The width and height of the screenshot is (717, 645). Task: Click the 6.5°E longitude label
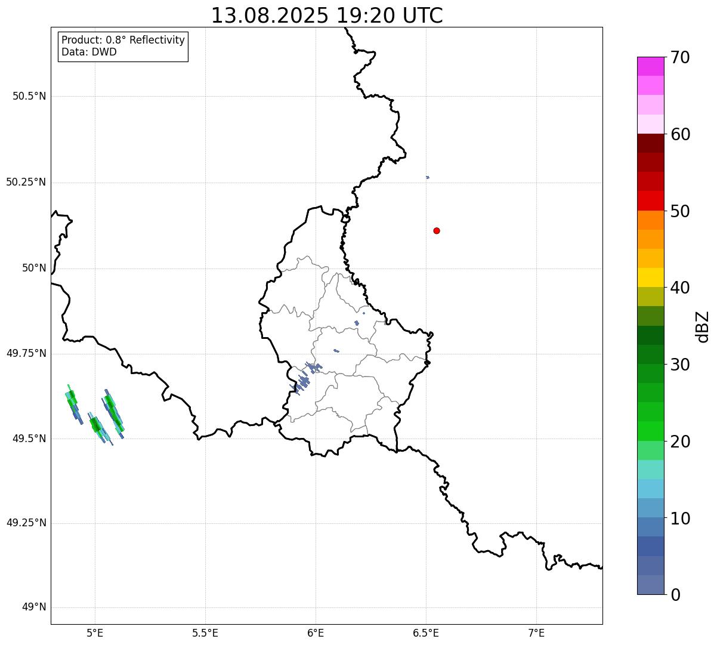click(x=426, y=633)
